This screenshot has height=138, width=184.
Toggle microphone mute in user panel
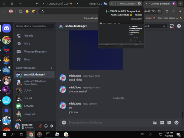click(x=40, y=126)
